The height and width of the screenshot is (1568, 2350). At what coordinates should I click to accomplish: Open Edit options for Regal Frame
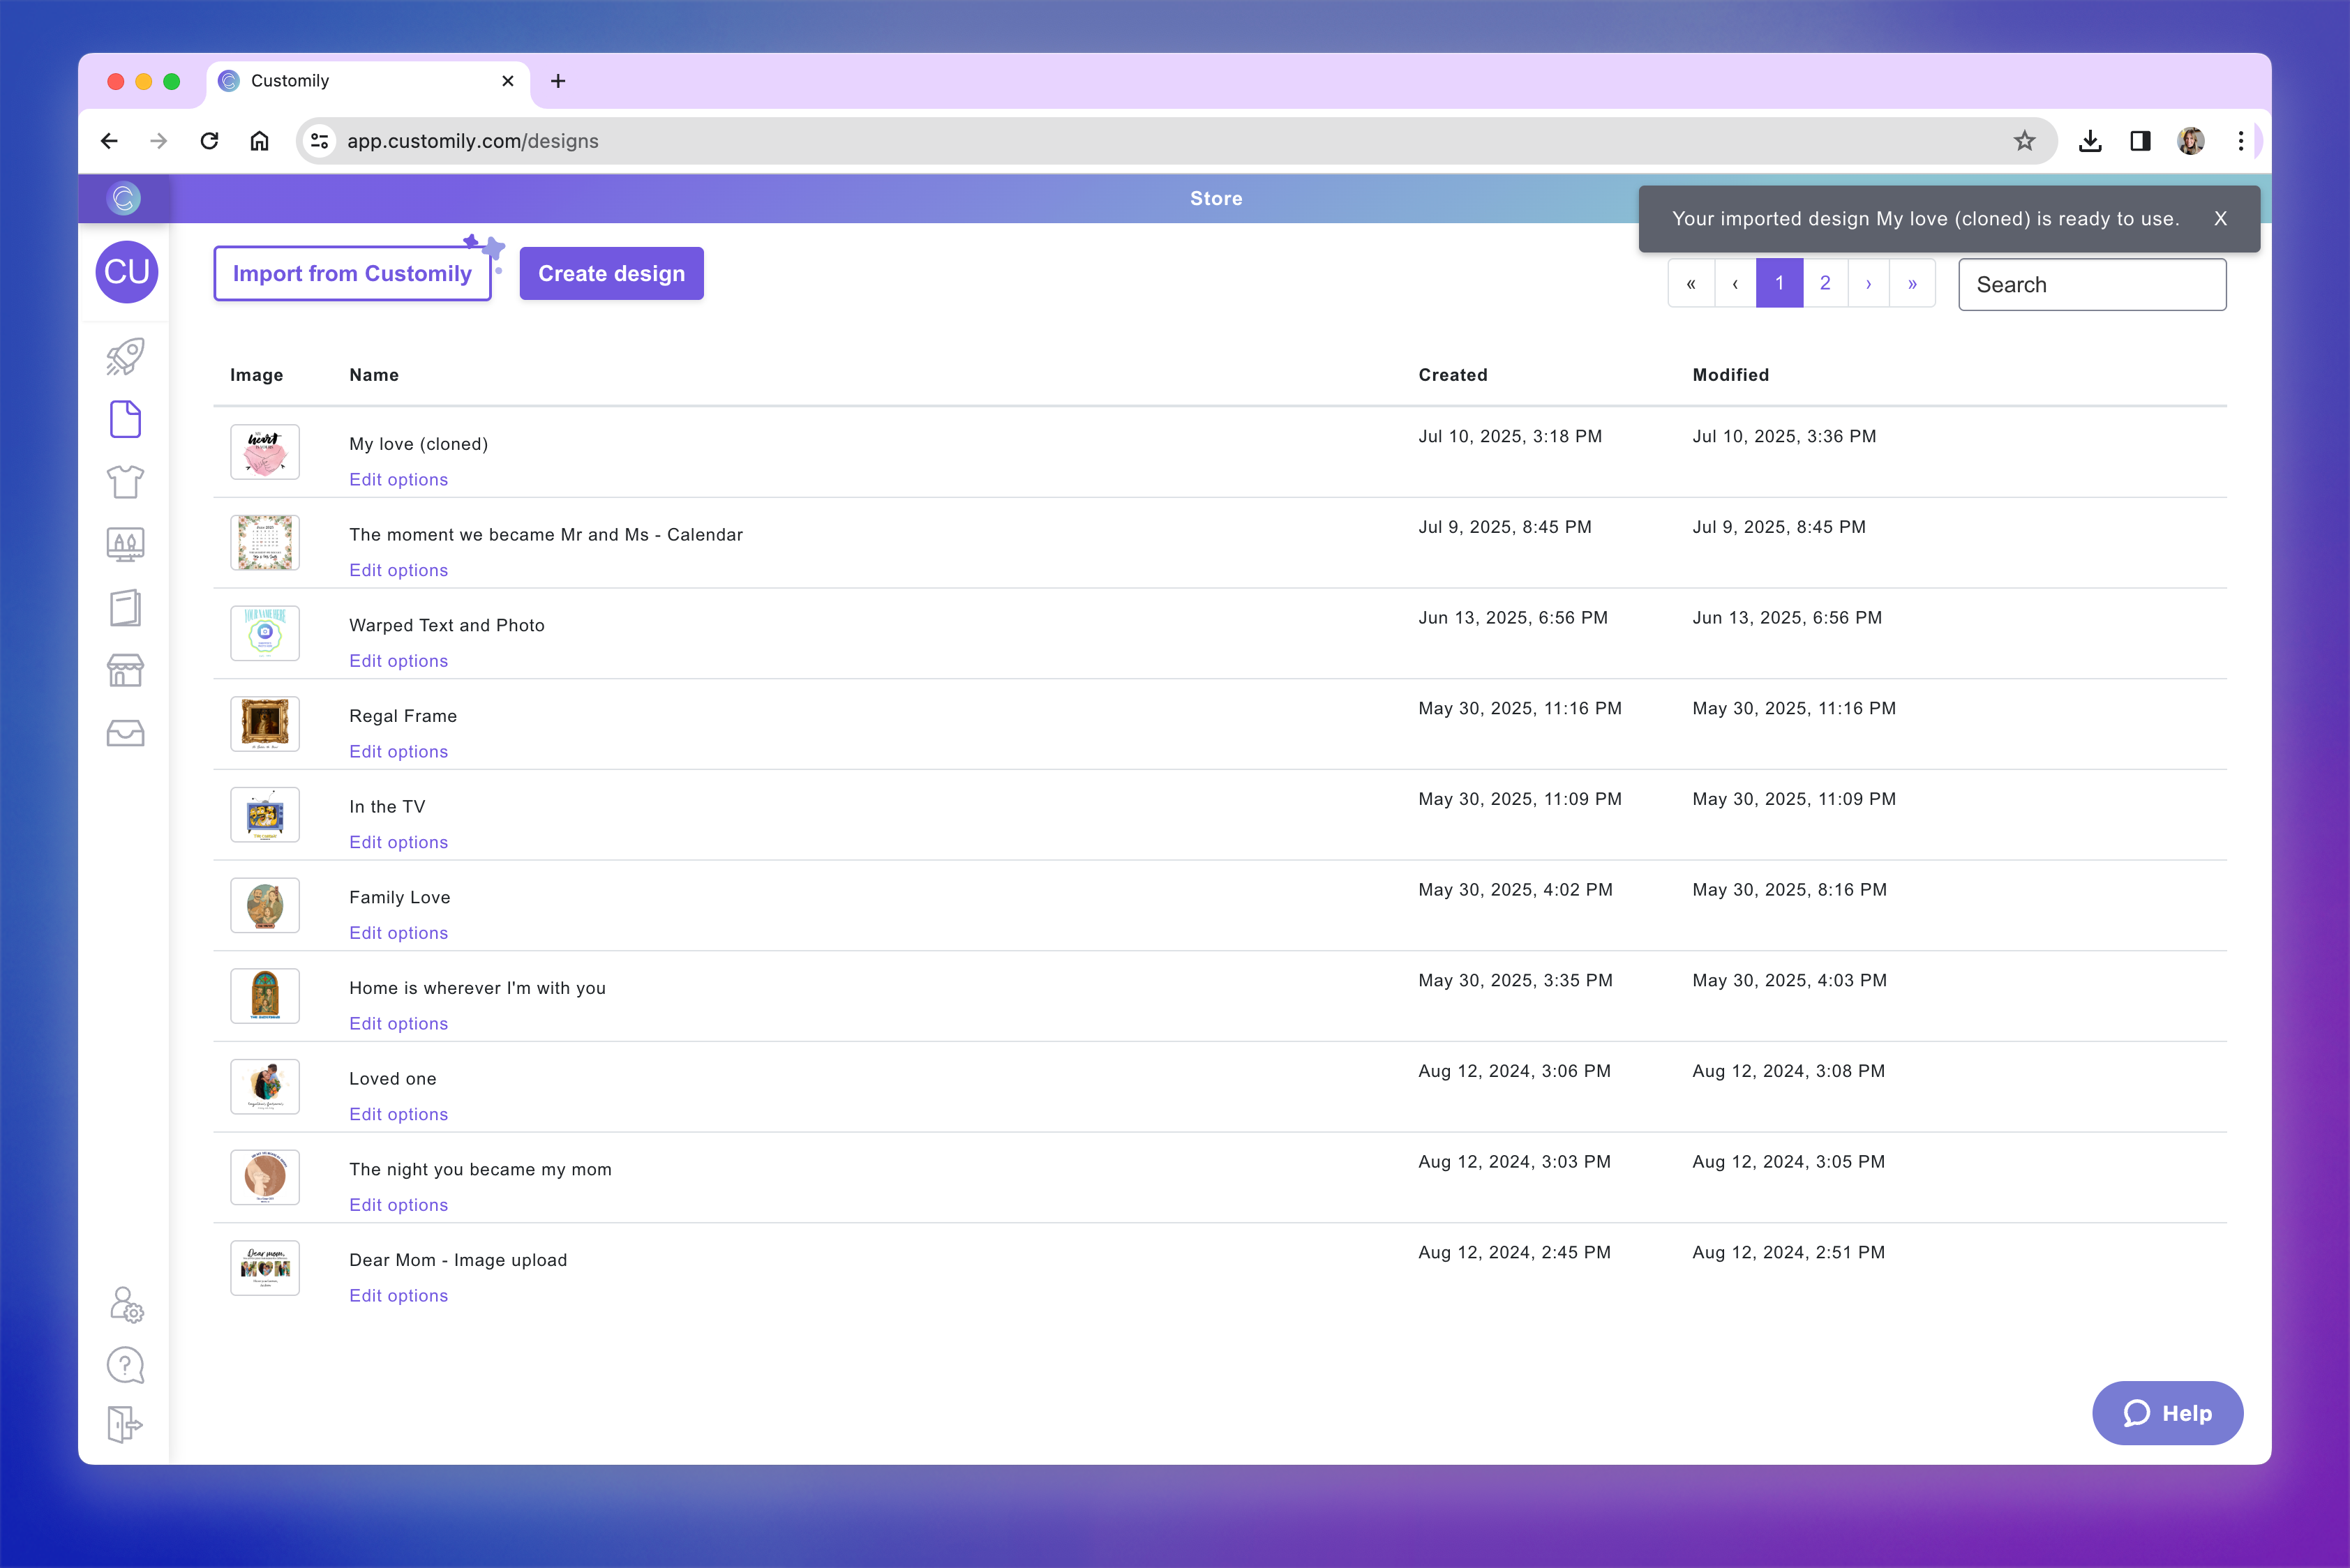pyautogui.click(x=398, y=752)
